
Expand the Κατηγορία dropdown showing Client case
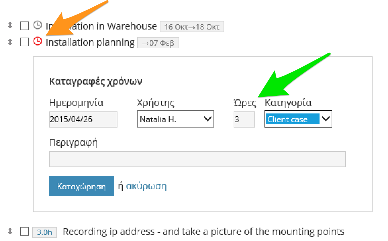(x=298, y=119)
